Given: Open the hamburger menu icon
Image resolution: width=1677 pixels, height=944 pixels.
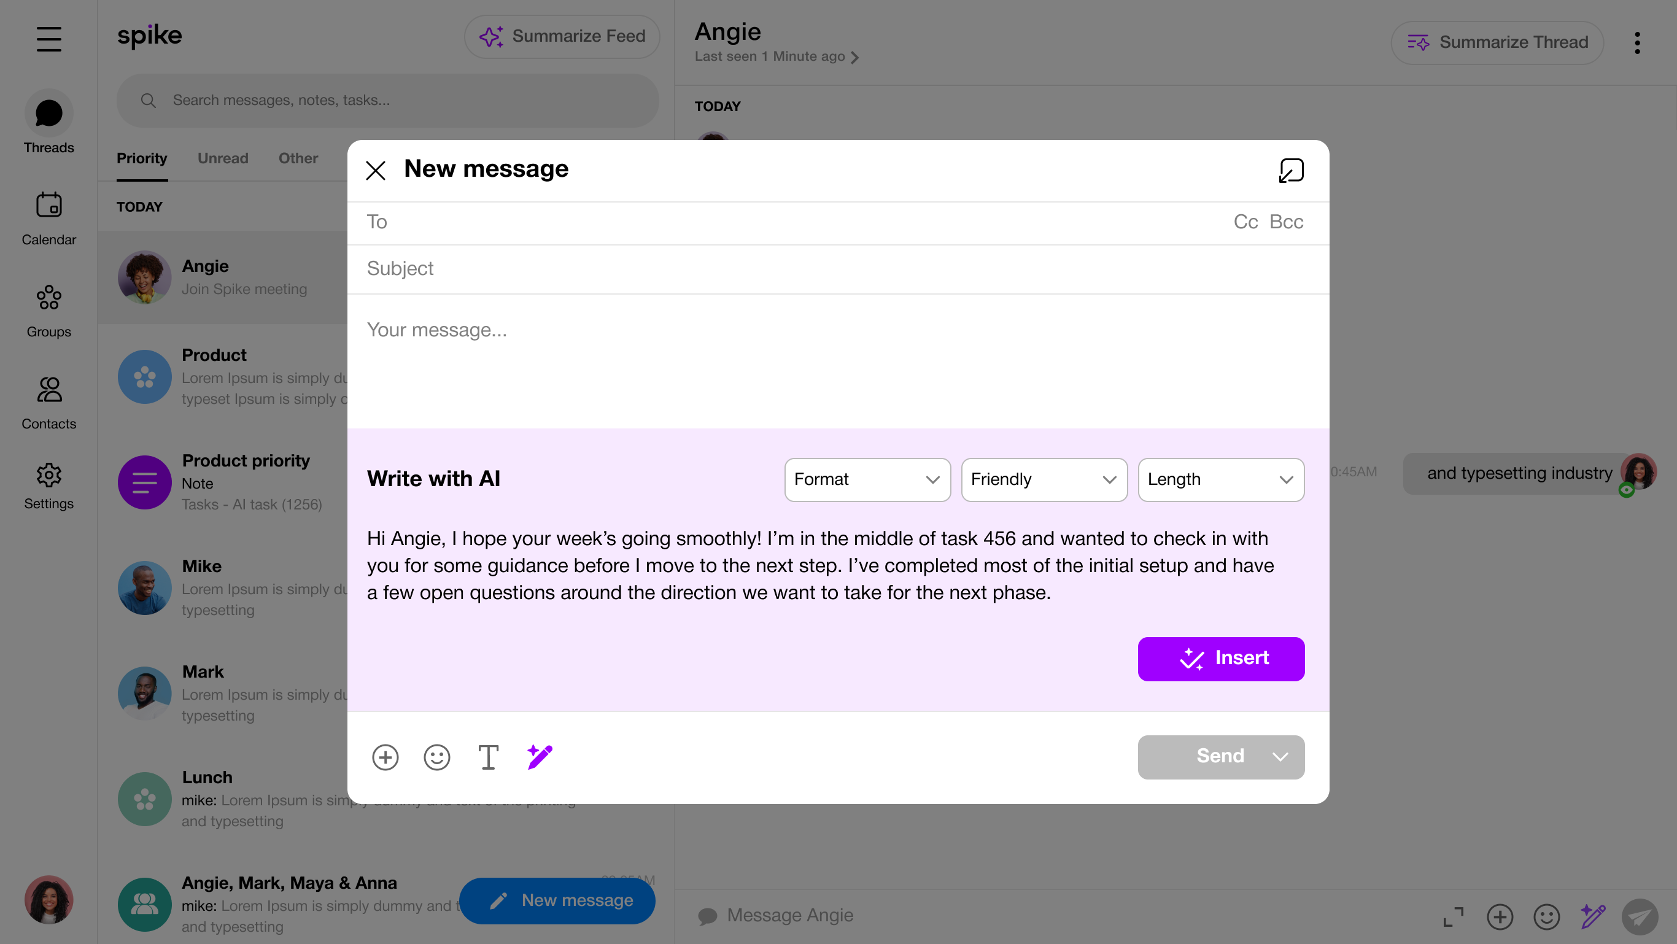Looking at the screenshot, I should point(49,39).
